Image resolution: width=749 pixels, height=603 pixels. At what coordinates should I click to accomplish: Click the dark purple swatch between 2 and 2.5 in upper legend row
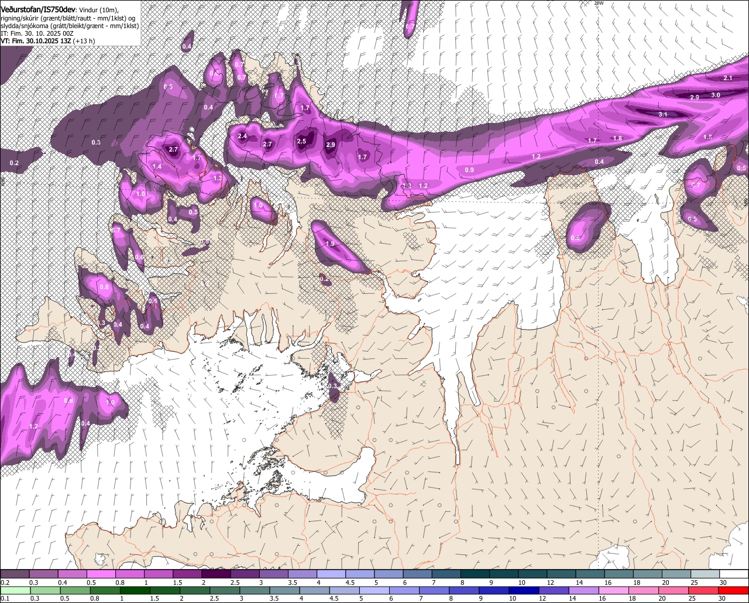[217, 574]
